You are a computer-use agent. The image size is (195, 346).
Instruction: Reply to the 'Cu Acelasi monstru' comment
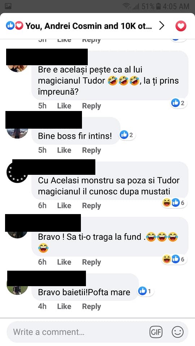(91, 206)
